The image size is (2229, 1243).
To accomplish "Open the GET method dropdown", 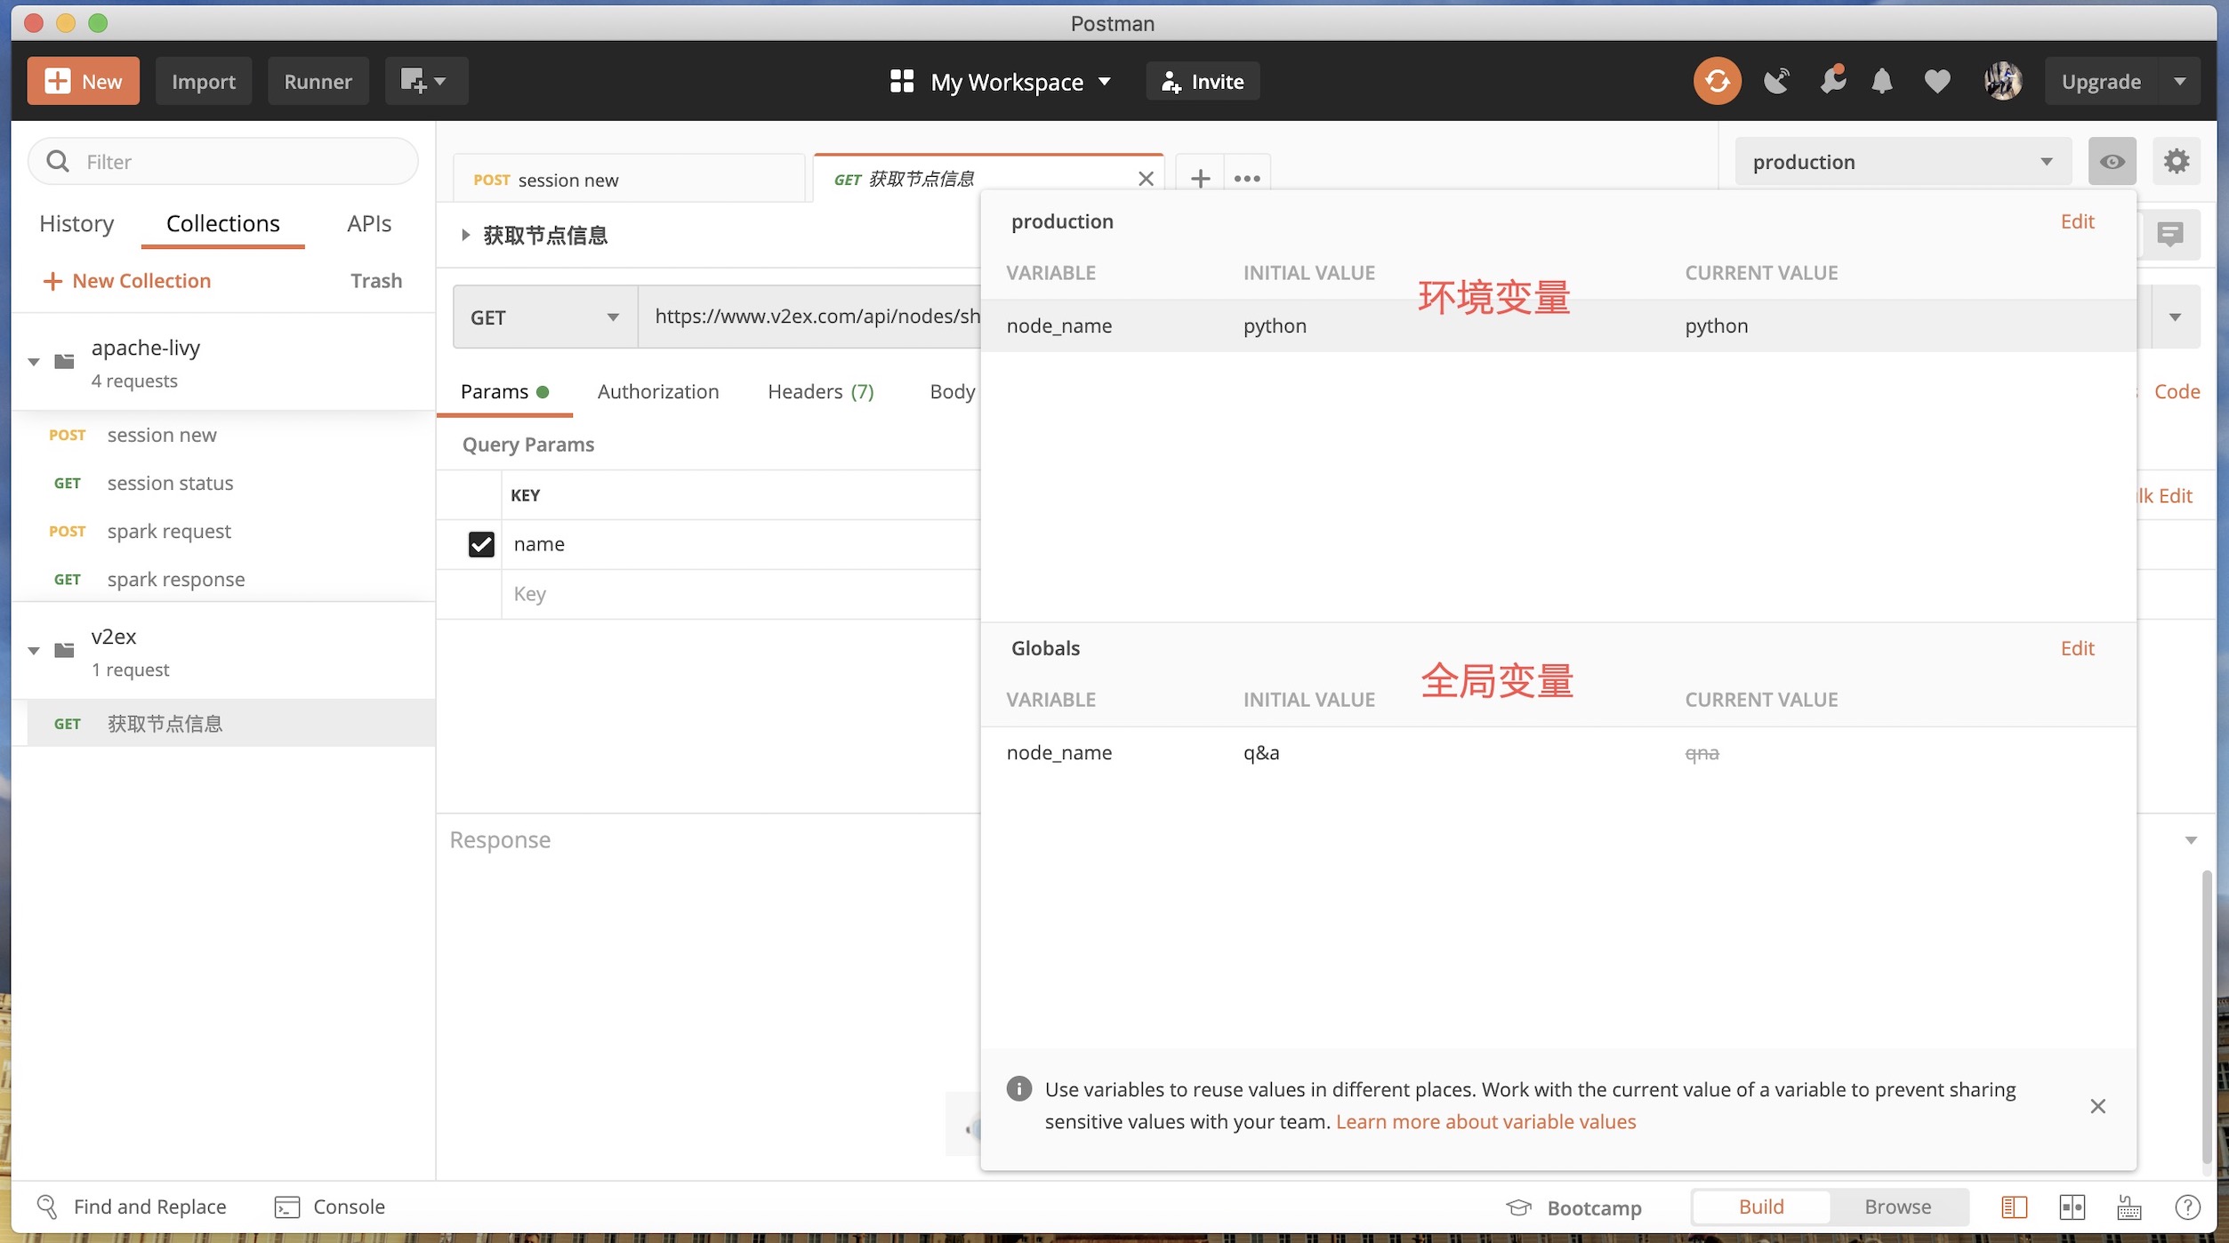I will [x=544, y=317].
